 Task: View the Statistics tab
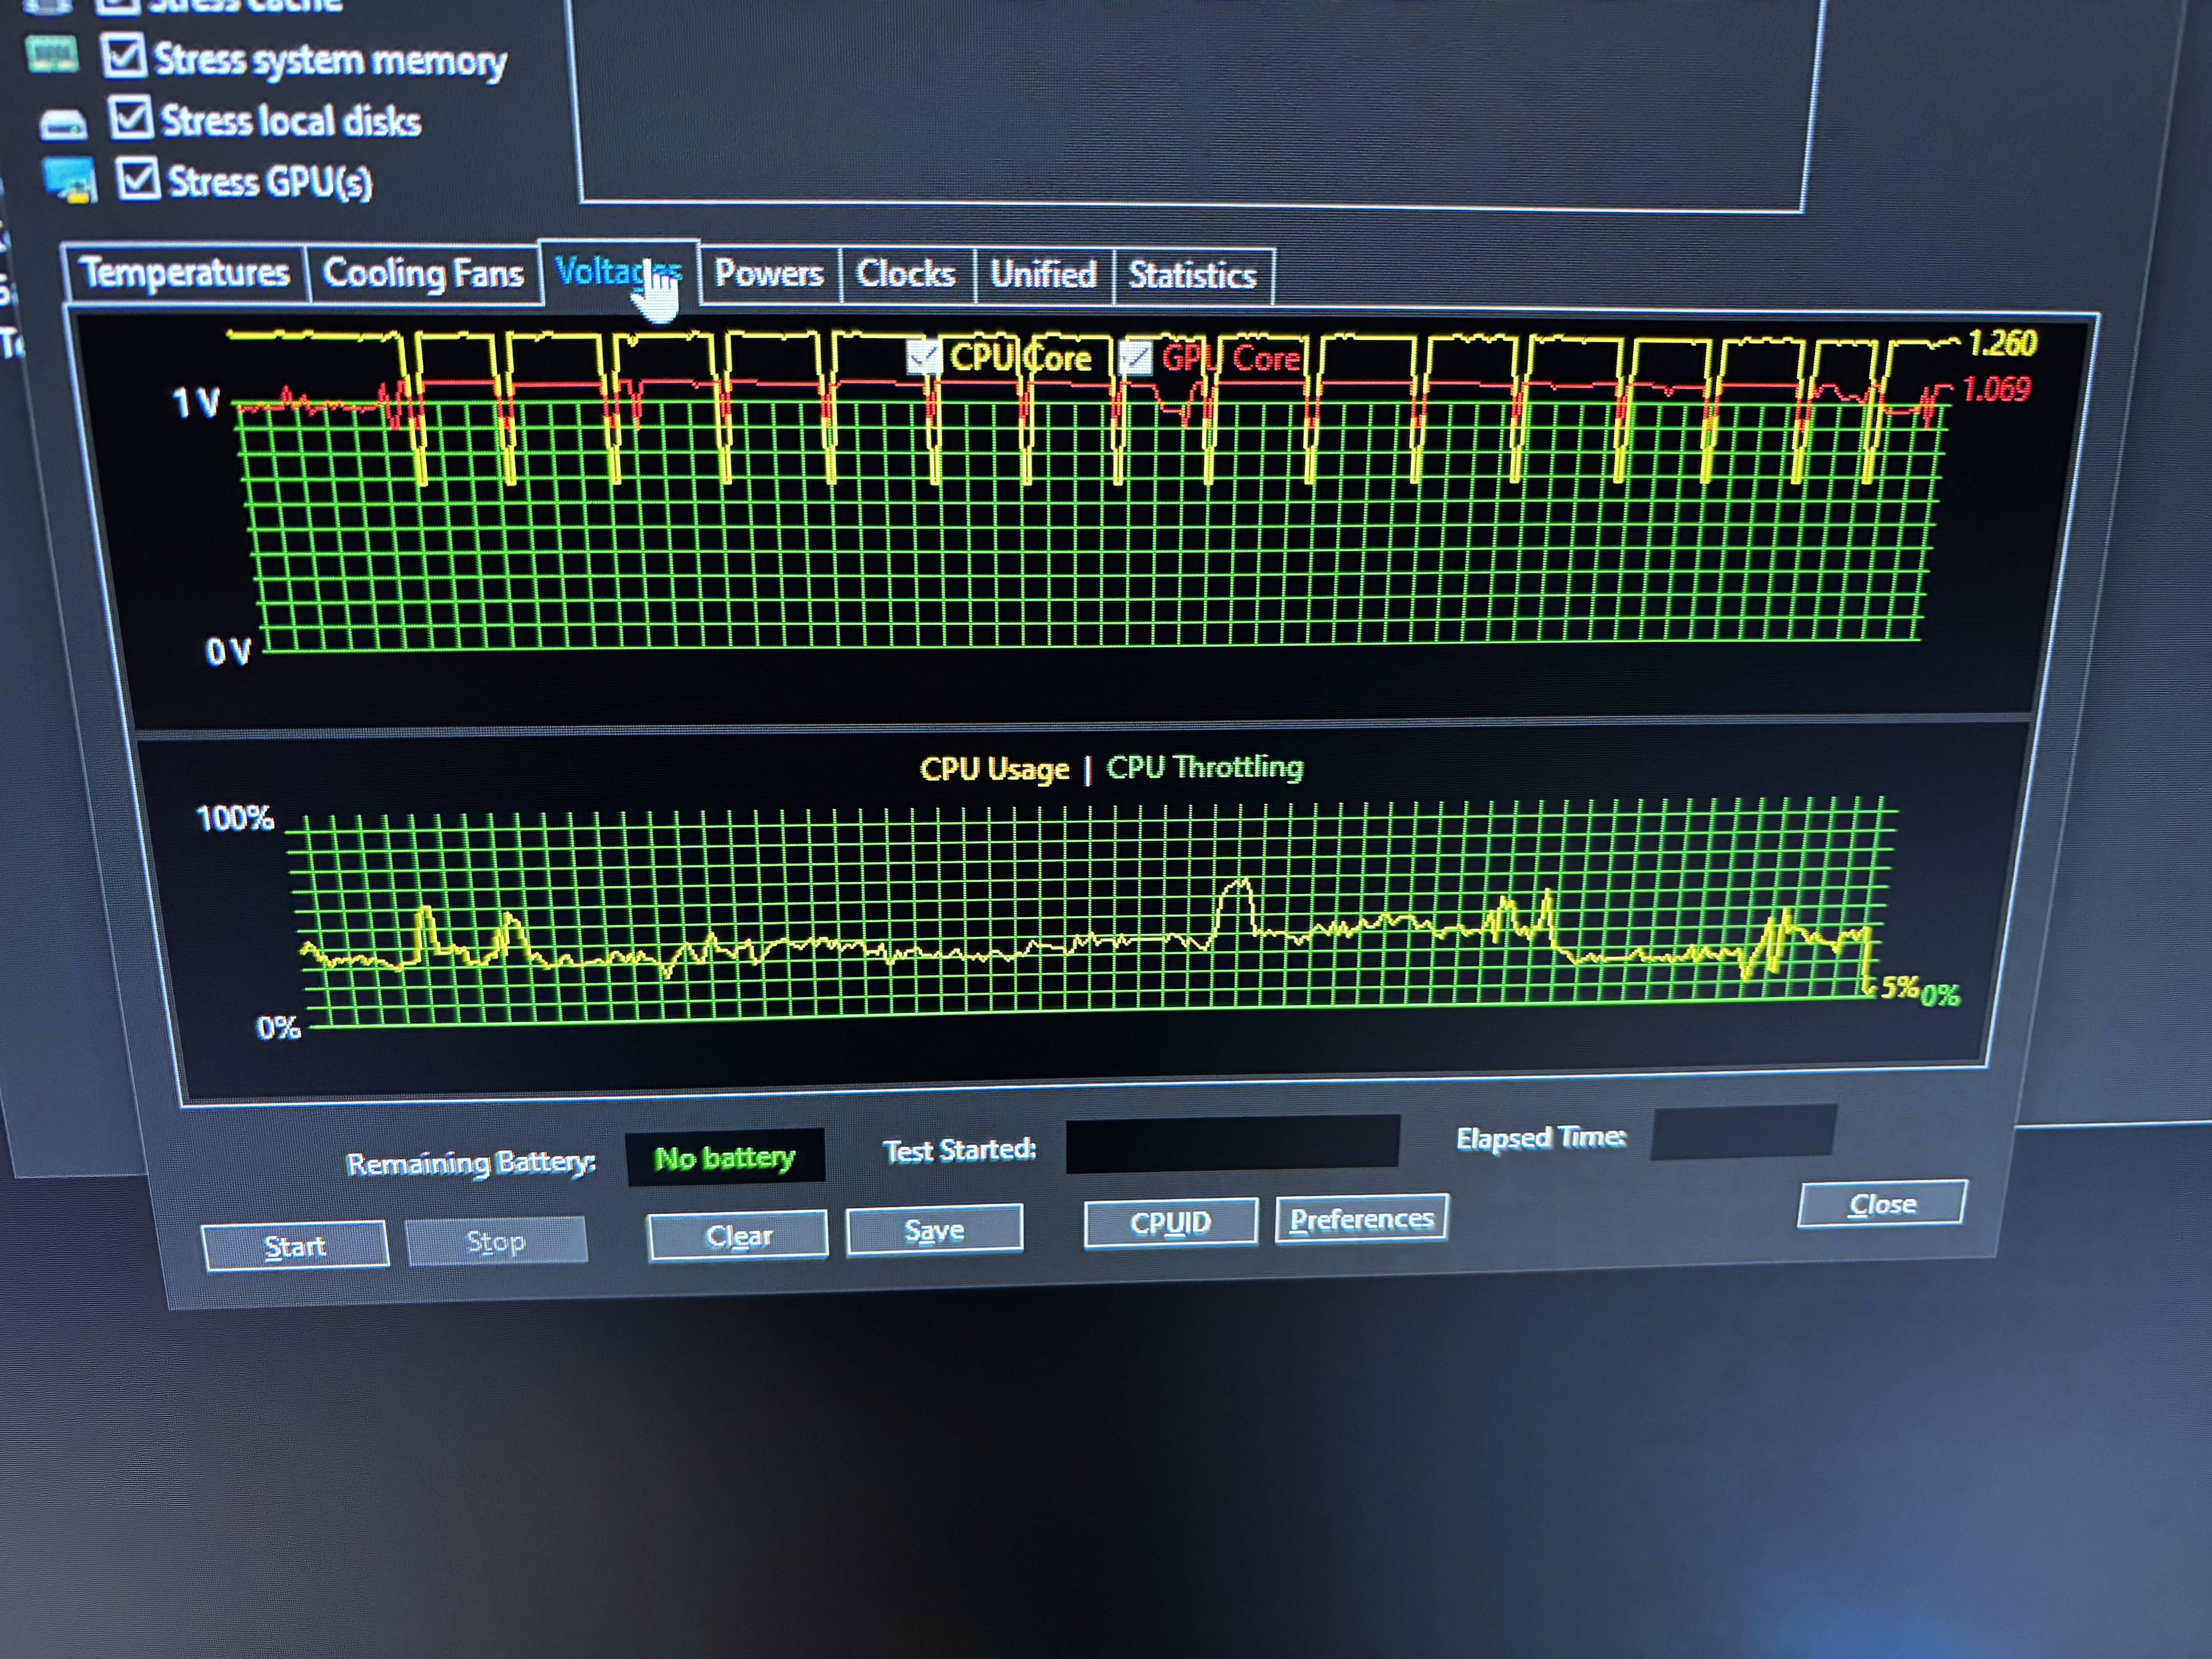pos(1192,275)
